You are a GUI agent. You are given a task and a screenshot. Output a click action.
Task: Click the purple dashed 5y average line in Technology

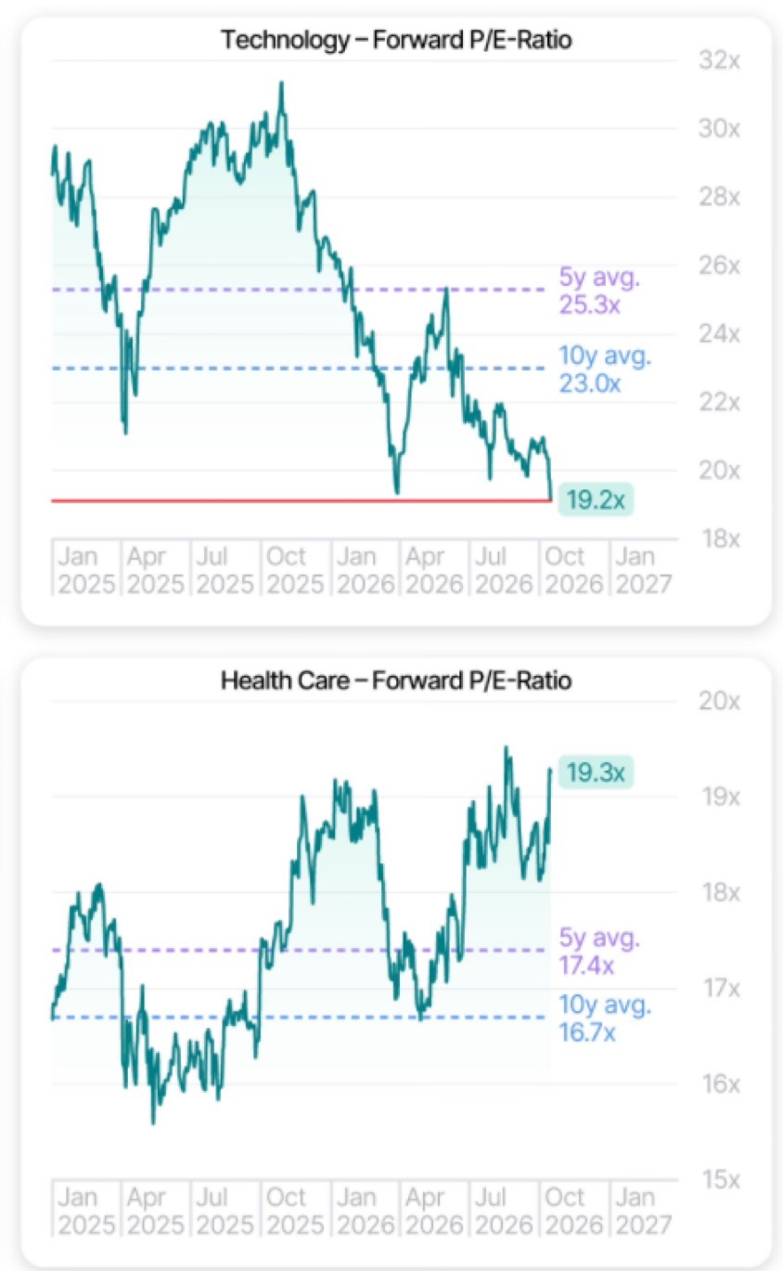(x=301, y=290)
